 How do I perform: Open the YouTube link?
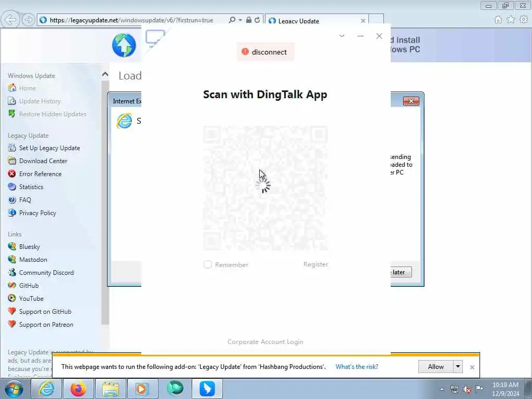click(x=31, y=299)
